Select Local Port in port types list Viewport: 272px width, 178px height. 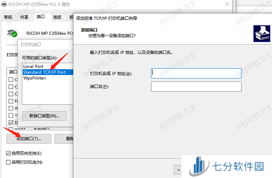[48, 66]
